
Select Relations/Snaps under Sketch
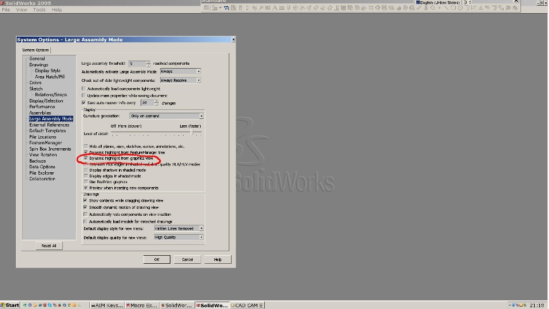pos(51,94)
